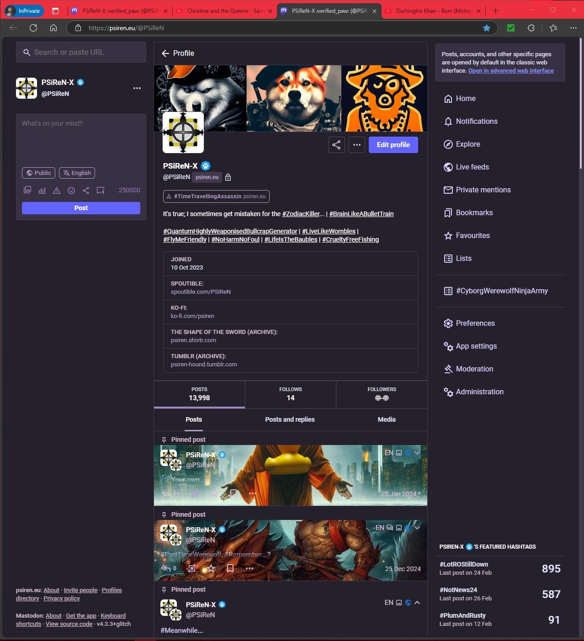Click the FOLLOWERS counter

382,394
